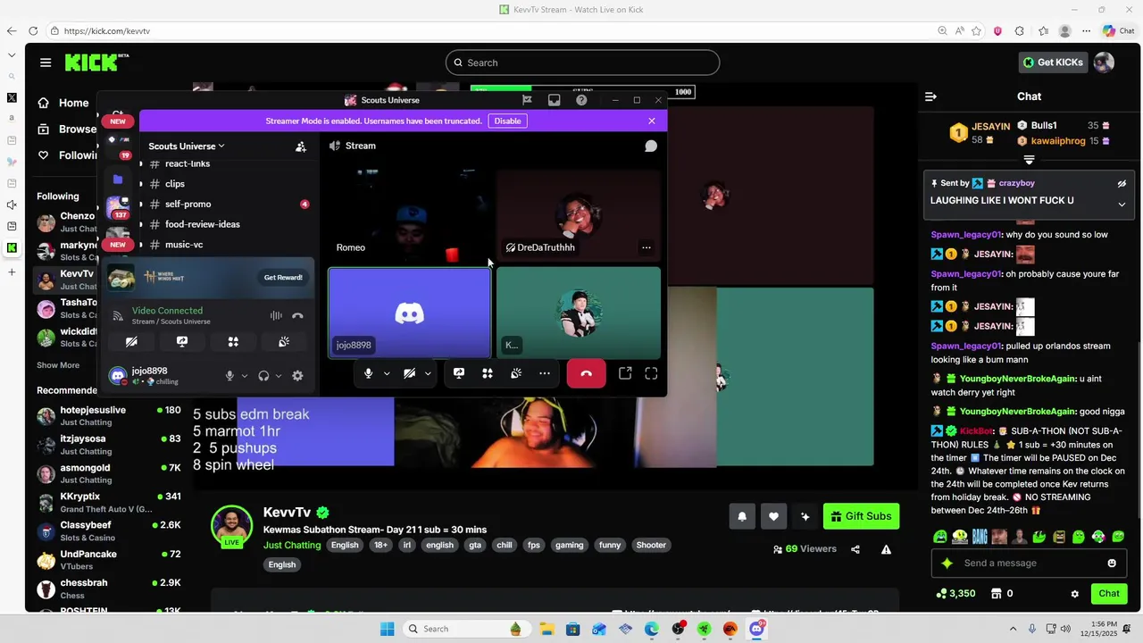Viewport: 1143px width, 643px height.
Task: Open more options ellipsis in call controls
Action: click(545, 373)
